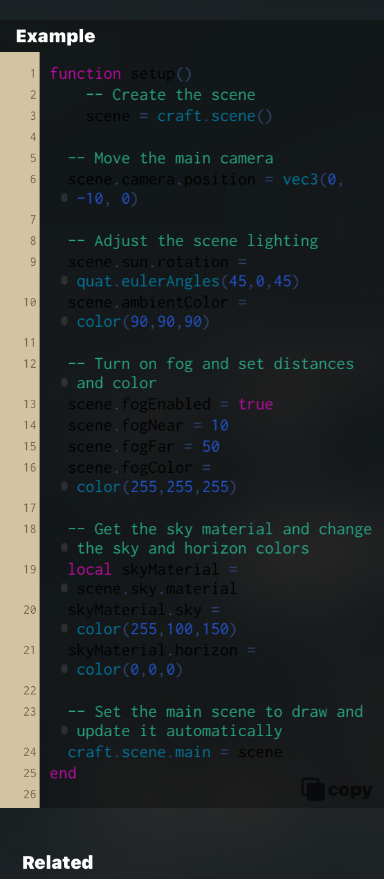Click the wrap marker before color(0,0,0)
This screenshot has height=879, width=384.
pyautogui.click(x=64, y=669)
